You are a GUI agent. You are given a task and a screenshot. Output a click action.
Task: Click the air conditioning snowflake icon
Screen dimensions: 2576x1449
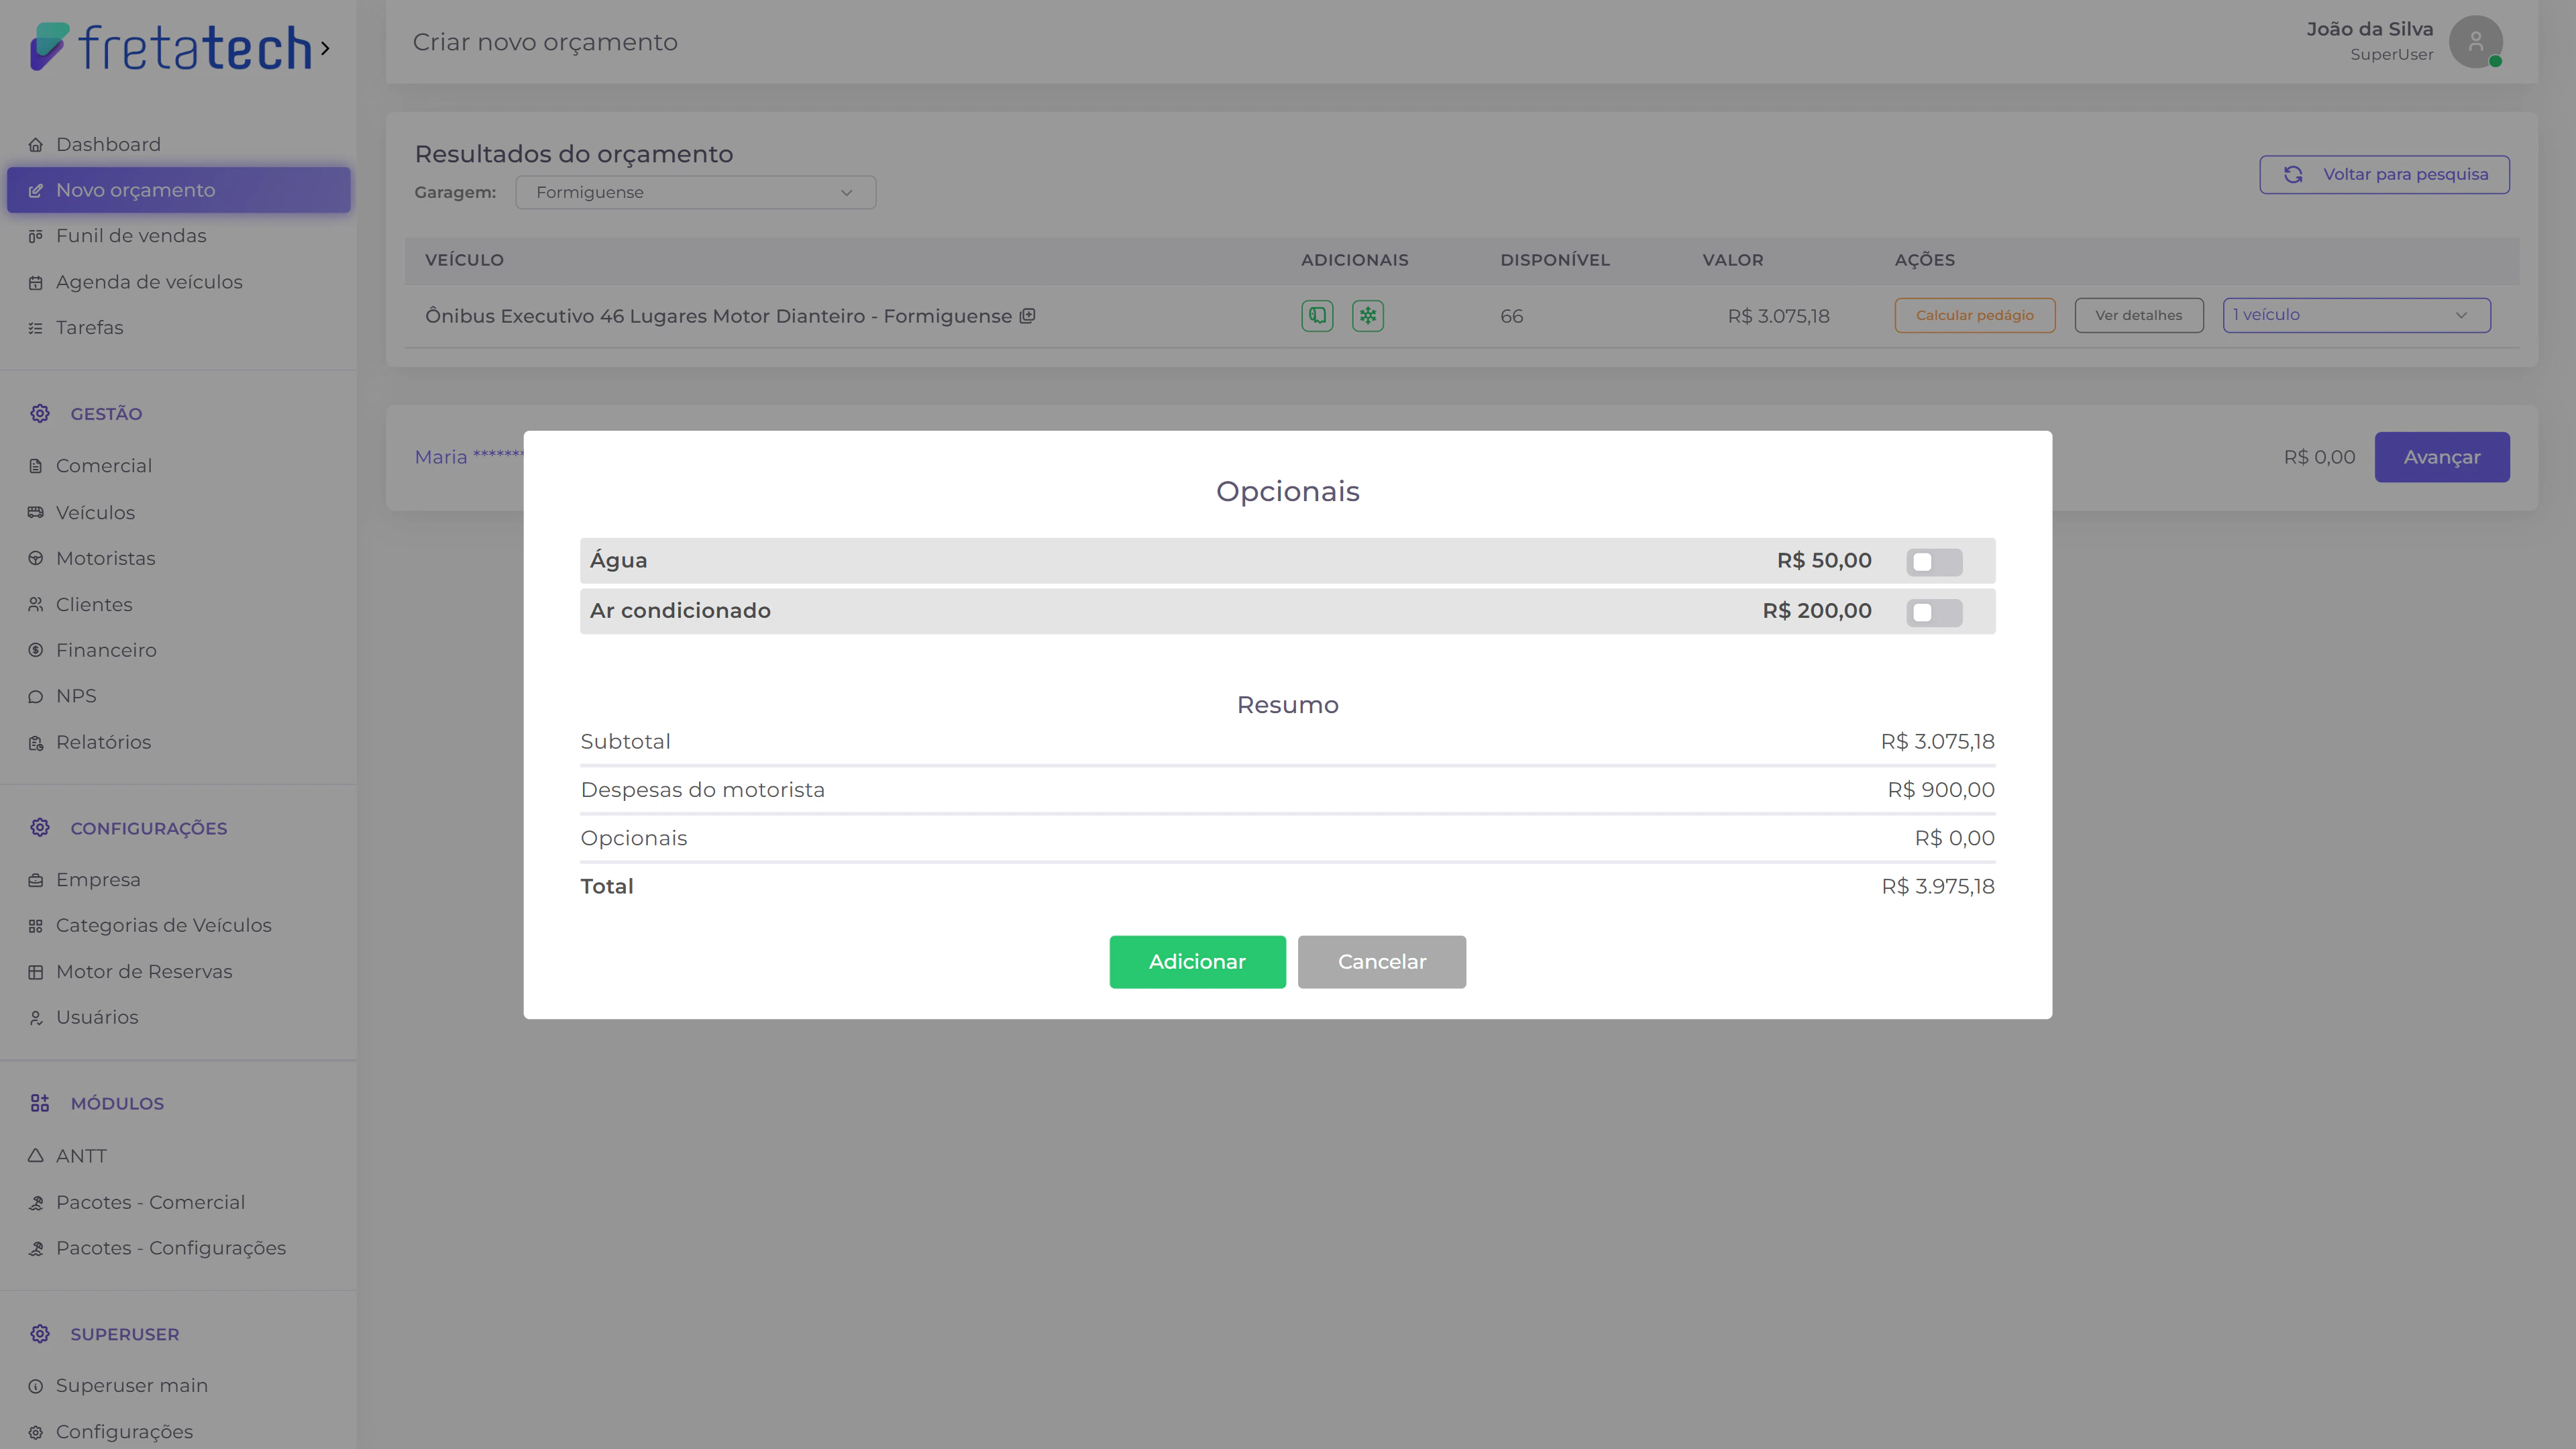[1367, 316]
